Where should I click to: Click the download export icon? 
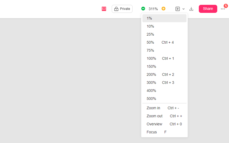click(191, 9)
